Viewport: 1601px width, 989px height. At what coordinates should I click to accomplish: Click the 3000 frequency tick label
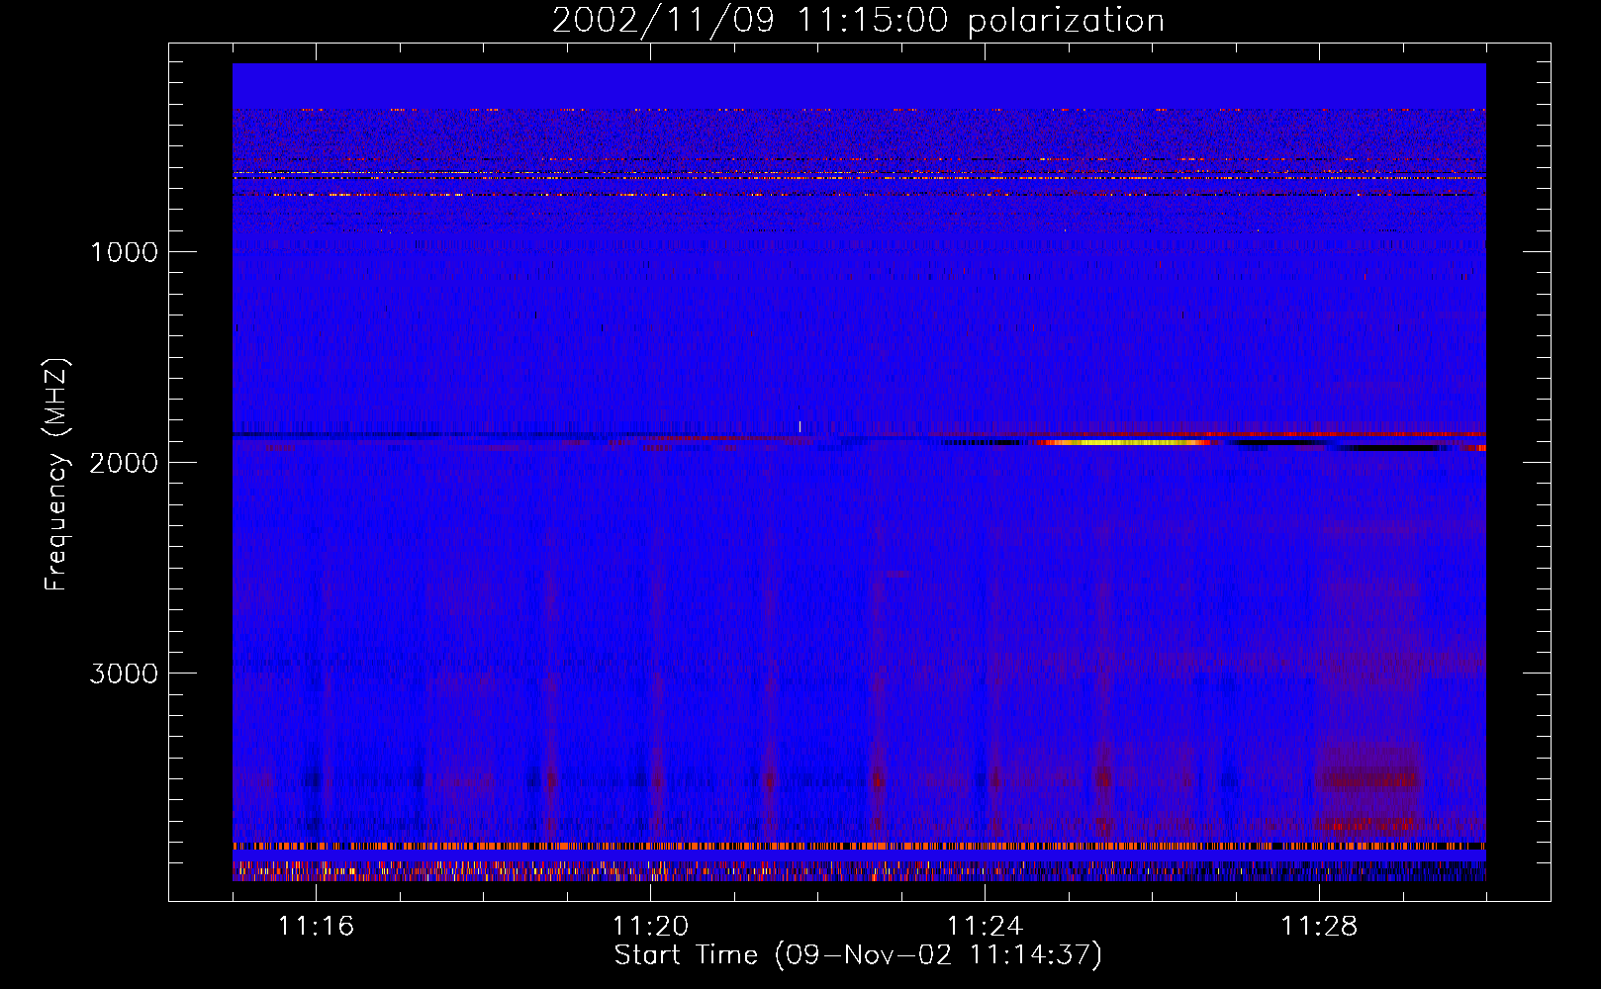point(124,674)
